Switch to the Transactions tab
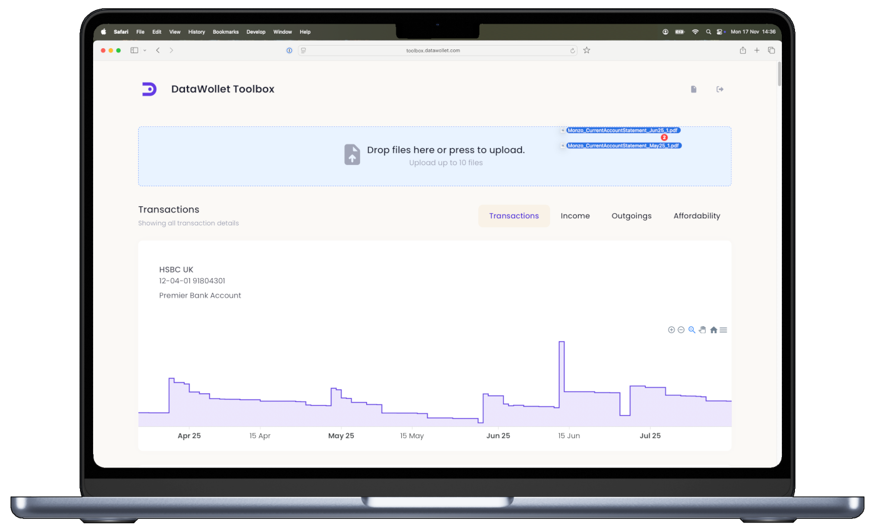Image resolution: width=875 pixels, height=532 pixels. (514, 216)
